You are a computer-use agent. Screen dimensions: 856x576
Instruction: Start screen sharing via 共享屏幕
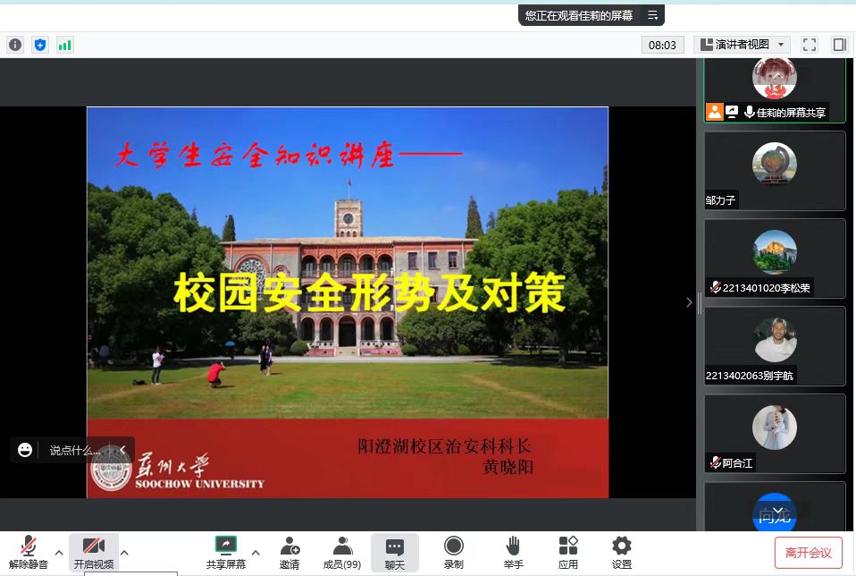point(225,552)
